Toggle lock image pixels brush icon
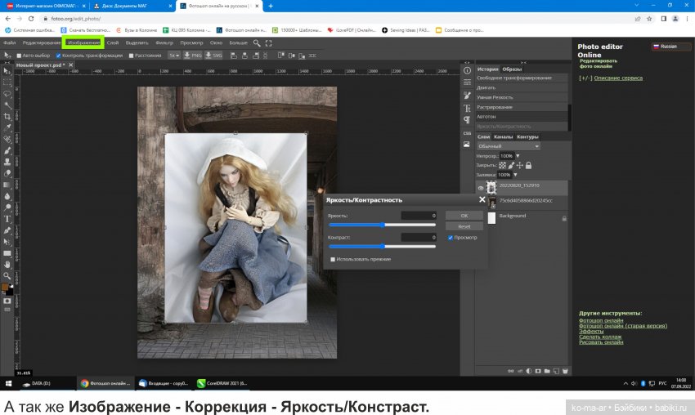Viewport: 695px width, 415px height. pyautogui.click(x=511, y=165)
